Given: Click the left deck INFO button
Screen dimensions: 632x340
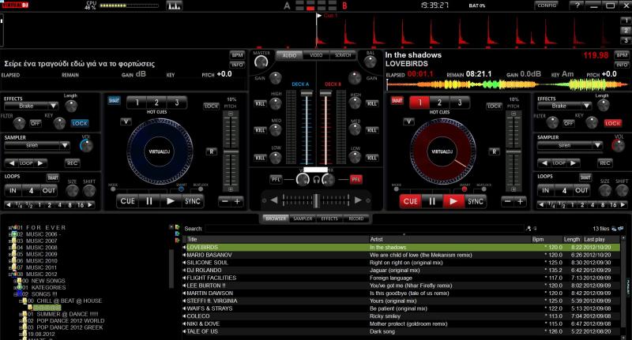Looking at the screenshot, I should [x=237, y=63].
